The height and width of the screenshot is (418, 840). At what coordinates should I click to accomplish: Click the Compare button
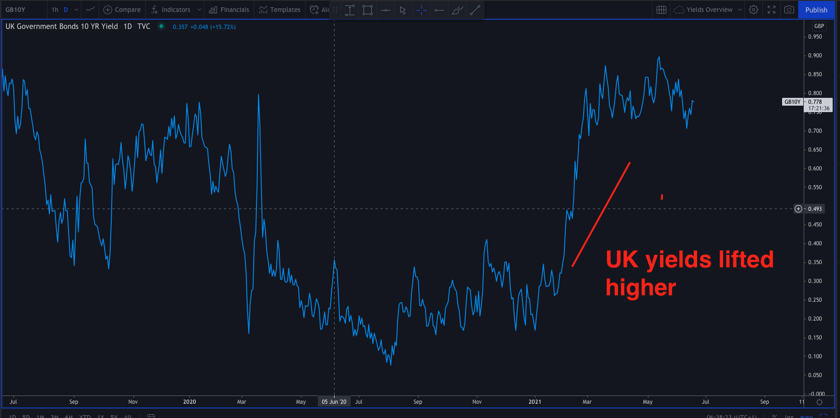click(x=122, y=10)
